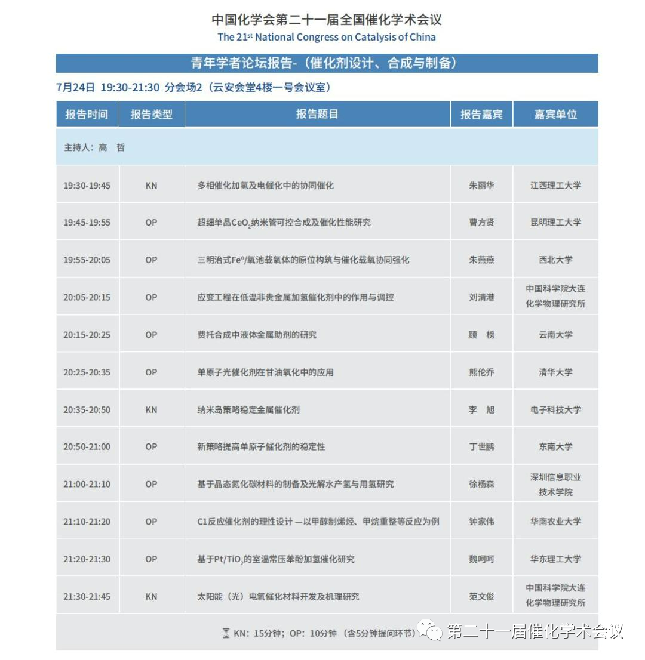
Task: Click the 报告类型 column header
Action: click(x=152, y=114)
